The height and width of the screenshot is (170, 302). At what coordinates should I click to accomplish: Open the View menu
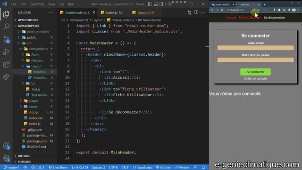tap(51, 4)
